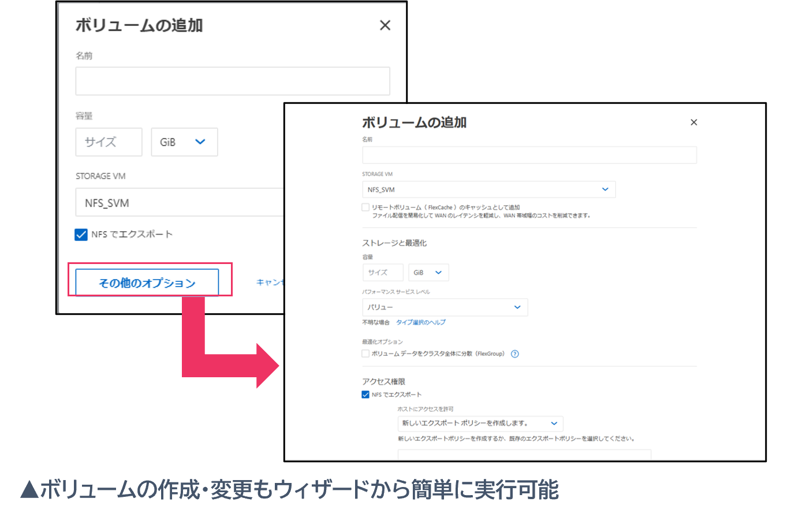Click the 名前 field in small dialog
Image resolution: width=791 pixels, height=513 pixels.
point(232,81)
